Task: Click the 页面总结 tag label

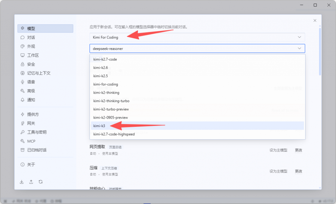Action: click(115, 147)
